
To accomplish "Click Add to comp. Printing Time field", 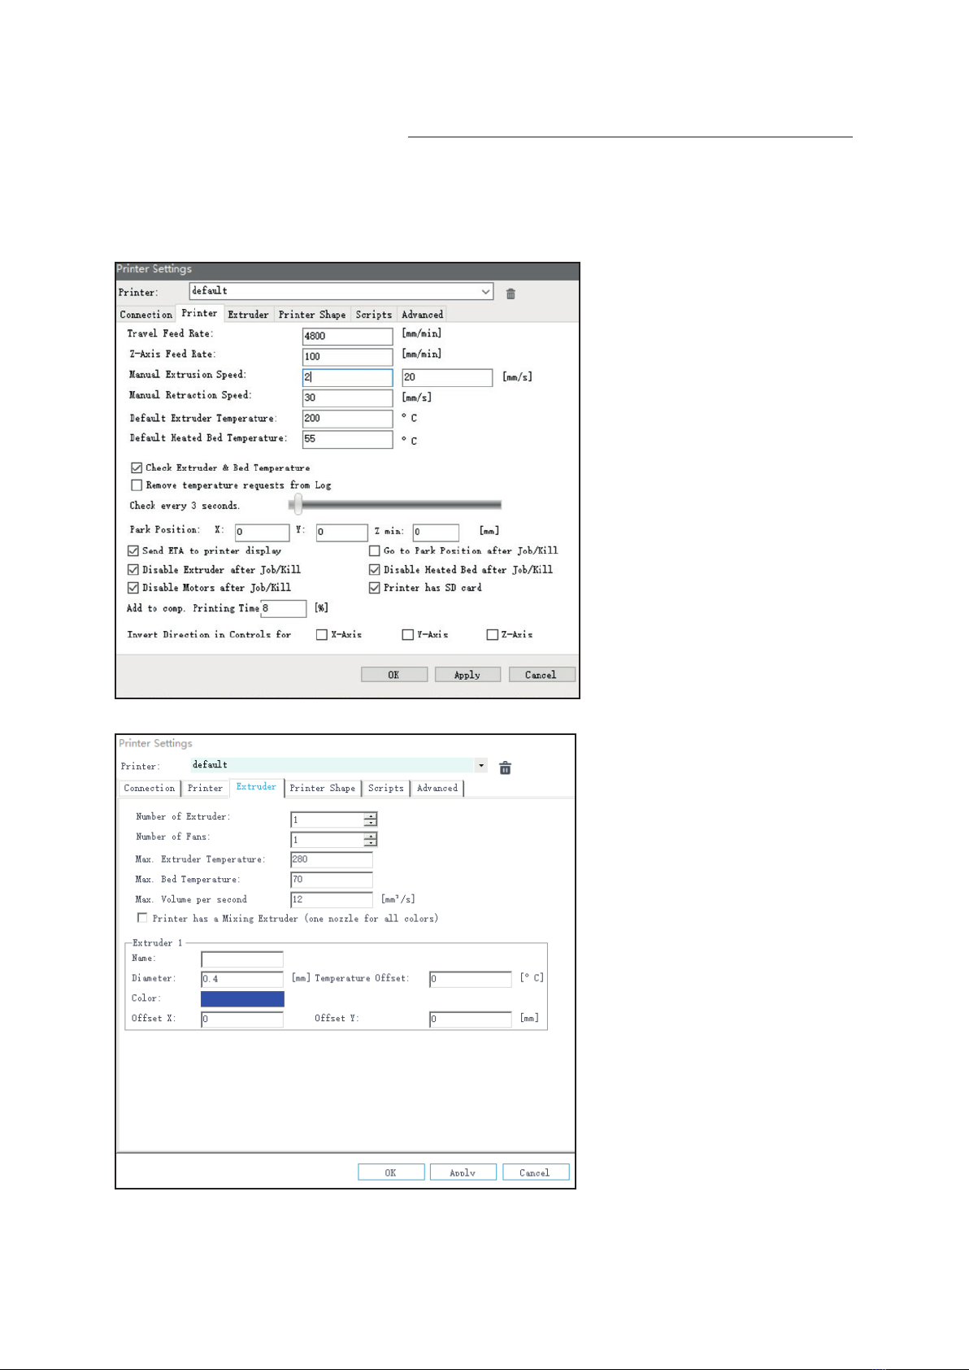I will pyautogui.click(x=284, y=608).
